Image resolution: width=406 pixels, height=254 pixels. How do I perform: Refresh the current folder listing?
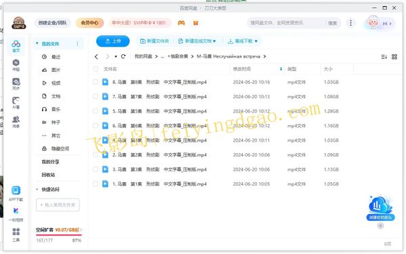[x=123, y=56]
